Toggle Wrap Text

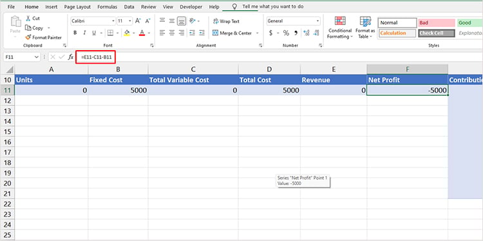226,21
